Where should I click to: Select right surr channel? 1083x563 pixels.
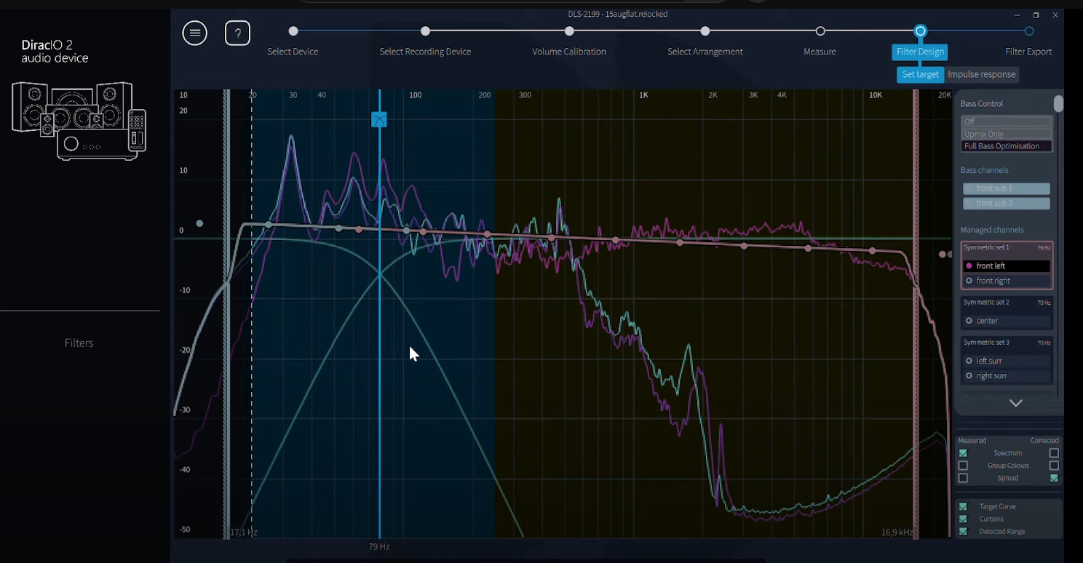pyautogui.click(x=1007, y=376)
